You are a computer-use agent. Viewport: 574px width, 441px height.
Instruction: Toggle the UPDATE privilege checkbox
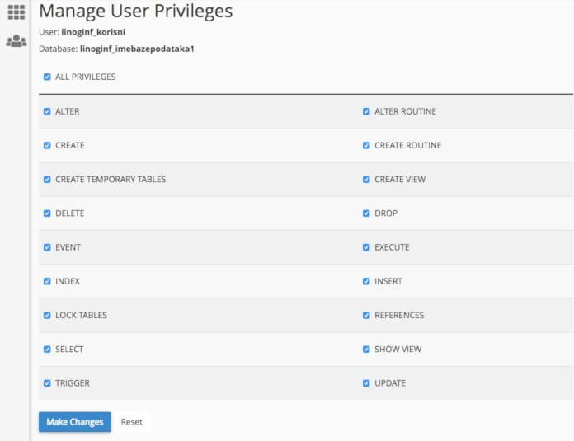point(366,383)
